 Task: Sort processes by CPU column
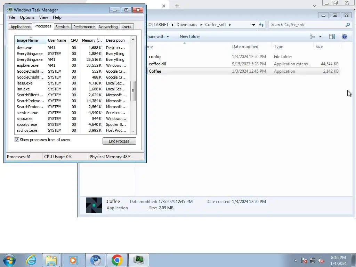pos(74,40)
